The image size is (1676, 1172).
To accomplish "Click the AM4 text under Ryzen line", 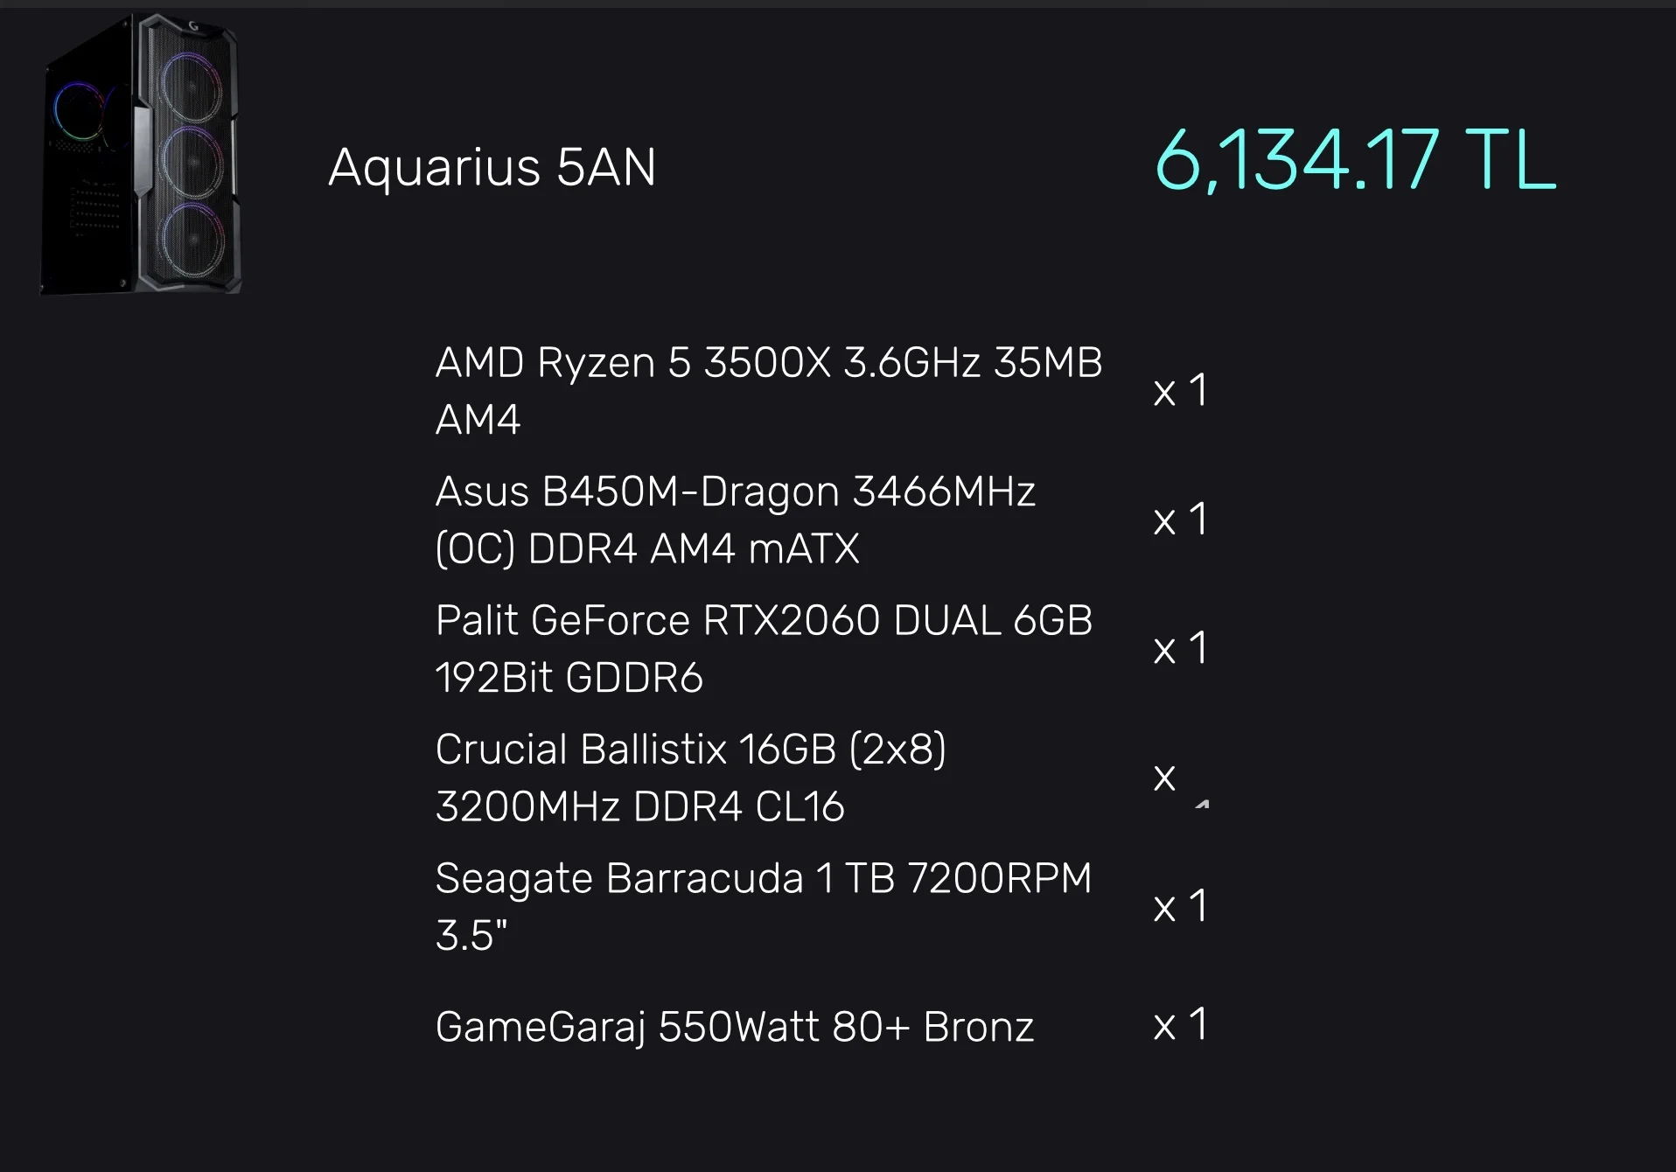I will (478, 419).
